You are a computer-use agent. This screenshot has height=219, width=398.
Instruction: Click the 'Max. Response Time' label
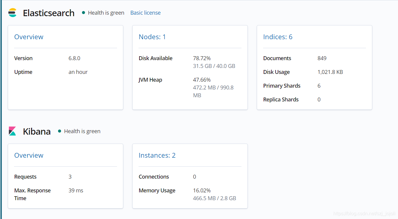(33, 194)
